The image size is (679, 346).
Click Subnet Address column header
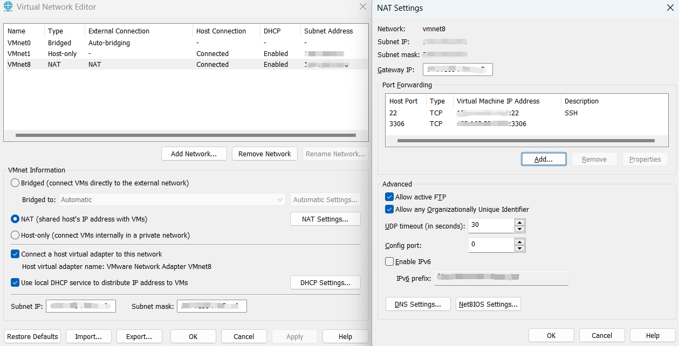coord(334,31)
